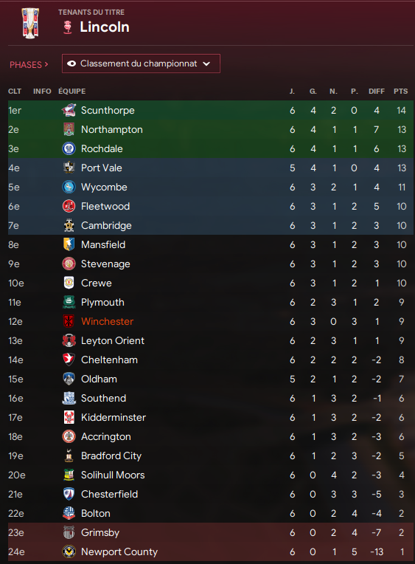Open the Lincoln title holders link
Viewport: 415px width, 564px height.
pyautogui.click(x=105, y=27)
